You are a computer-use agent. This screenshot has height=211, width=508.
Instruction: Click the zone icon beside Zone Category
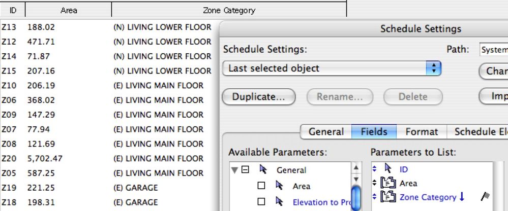click(388, 197)
